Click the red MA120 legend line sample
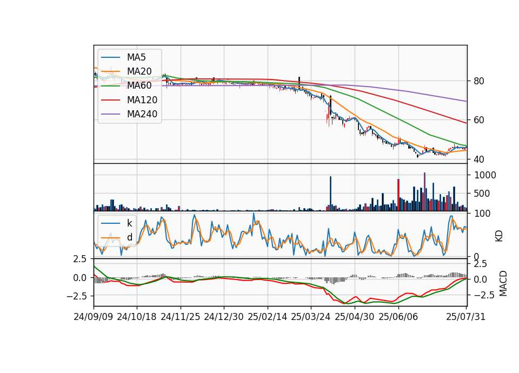The image size is (519, 373). pyautogui.click(x=110, y=99)
